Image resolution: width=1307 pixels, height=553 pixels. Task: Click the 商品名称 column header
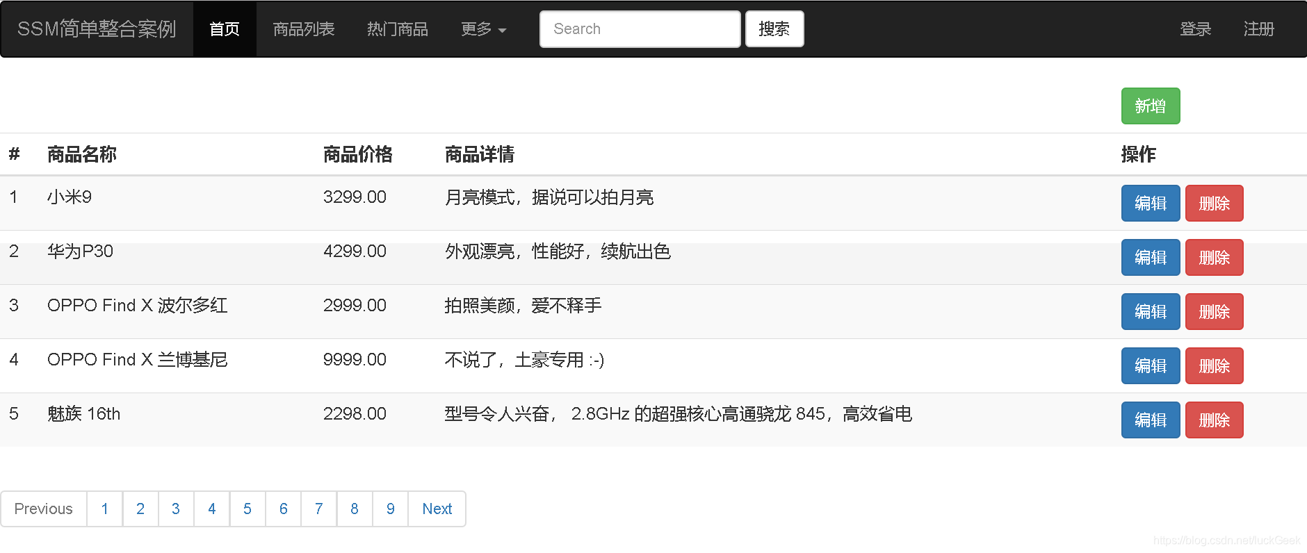pos(82,154)
